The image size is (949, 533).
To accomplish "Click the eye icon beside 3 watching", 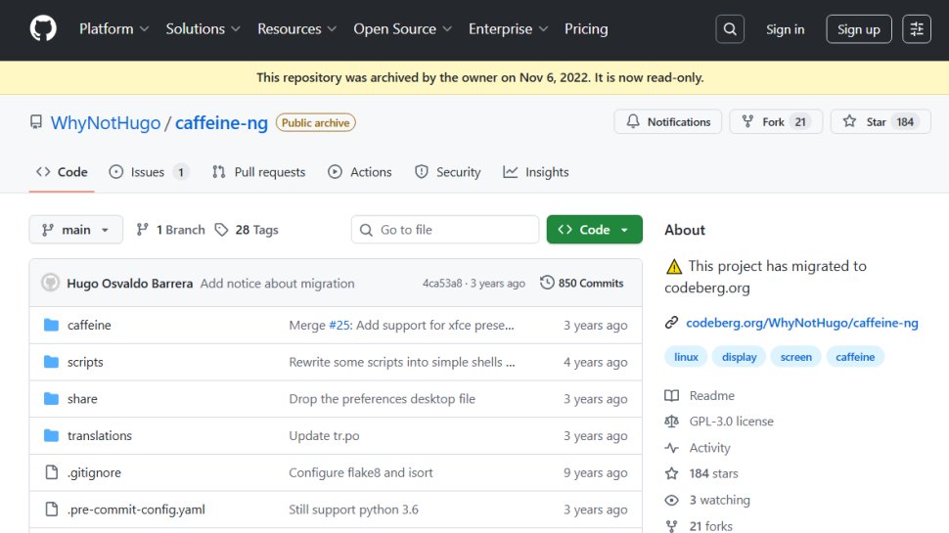I will click(672, 500).
